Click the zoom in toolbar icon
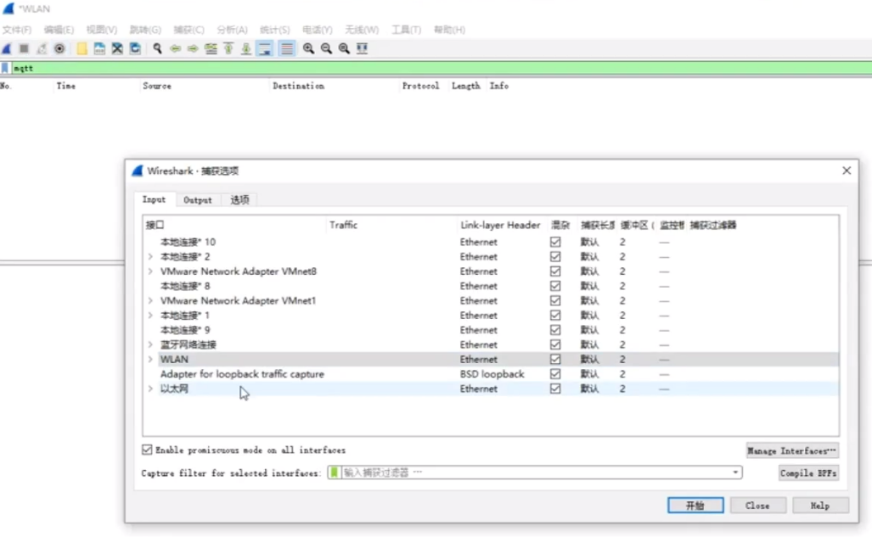 point(309,49)
